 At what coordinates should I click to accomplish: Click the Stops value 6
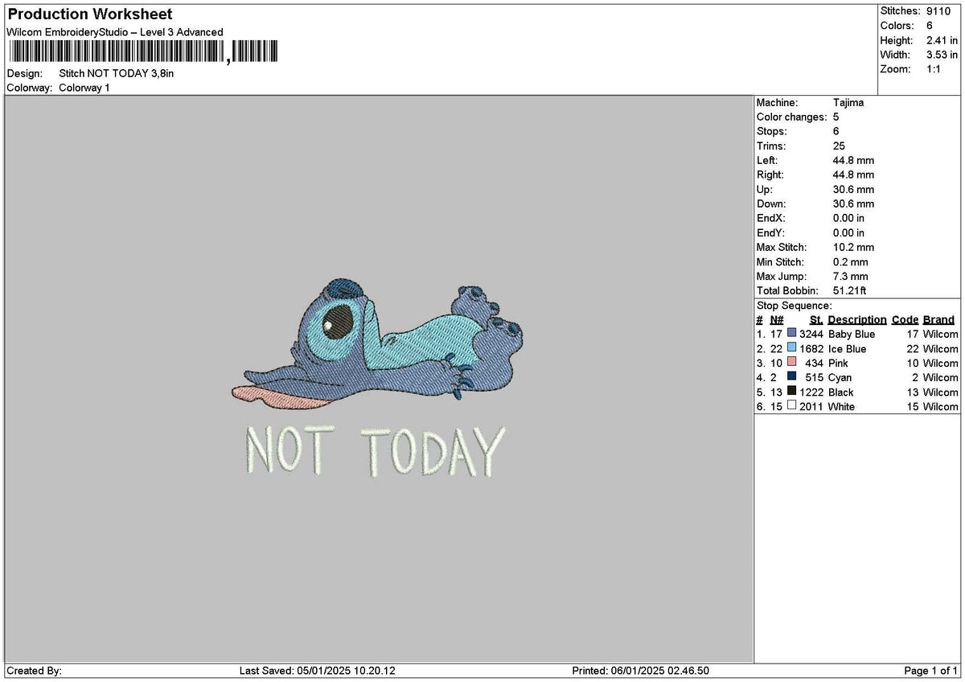tap(836, 132)
